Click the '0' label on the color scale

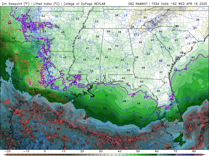[x=45, y=151]
